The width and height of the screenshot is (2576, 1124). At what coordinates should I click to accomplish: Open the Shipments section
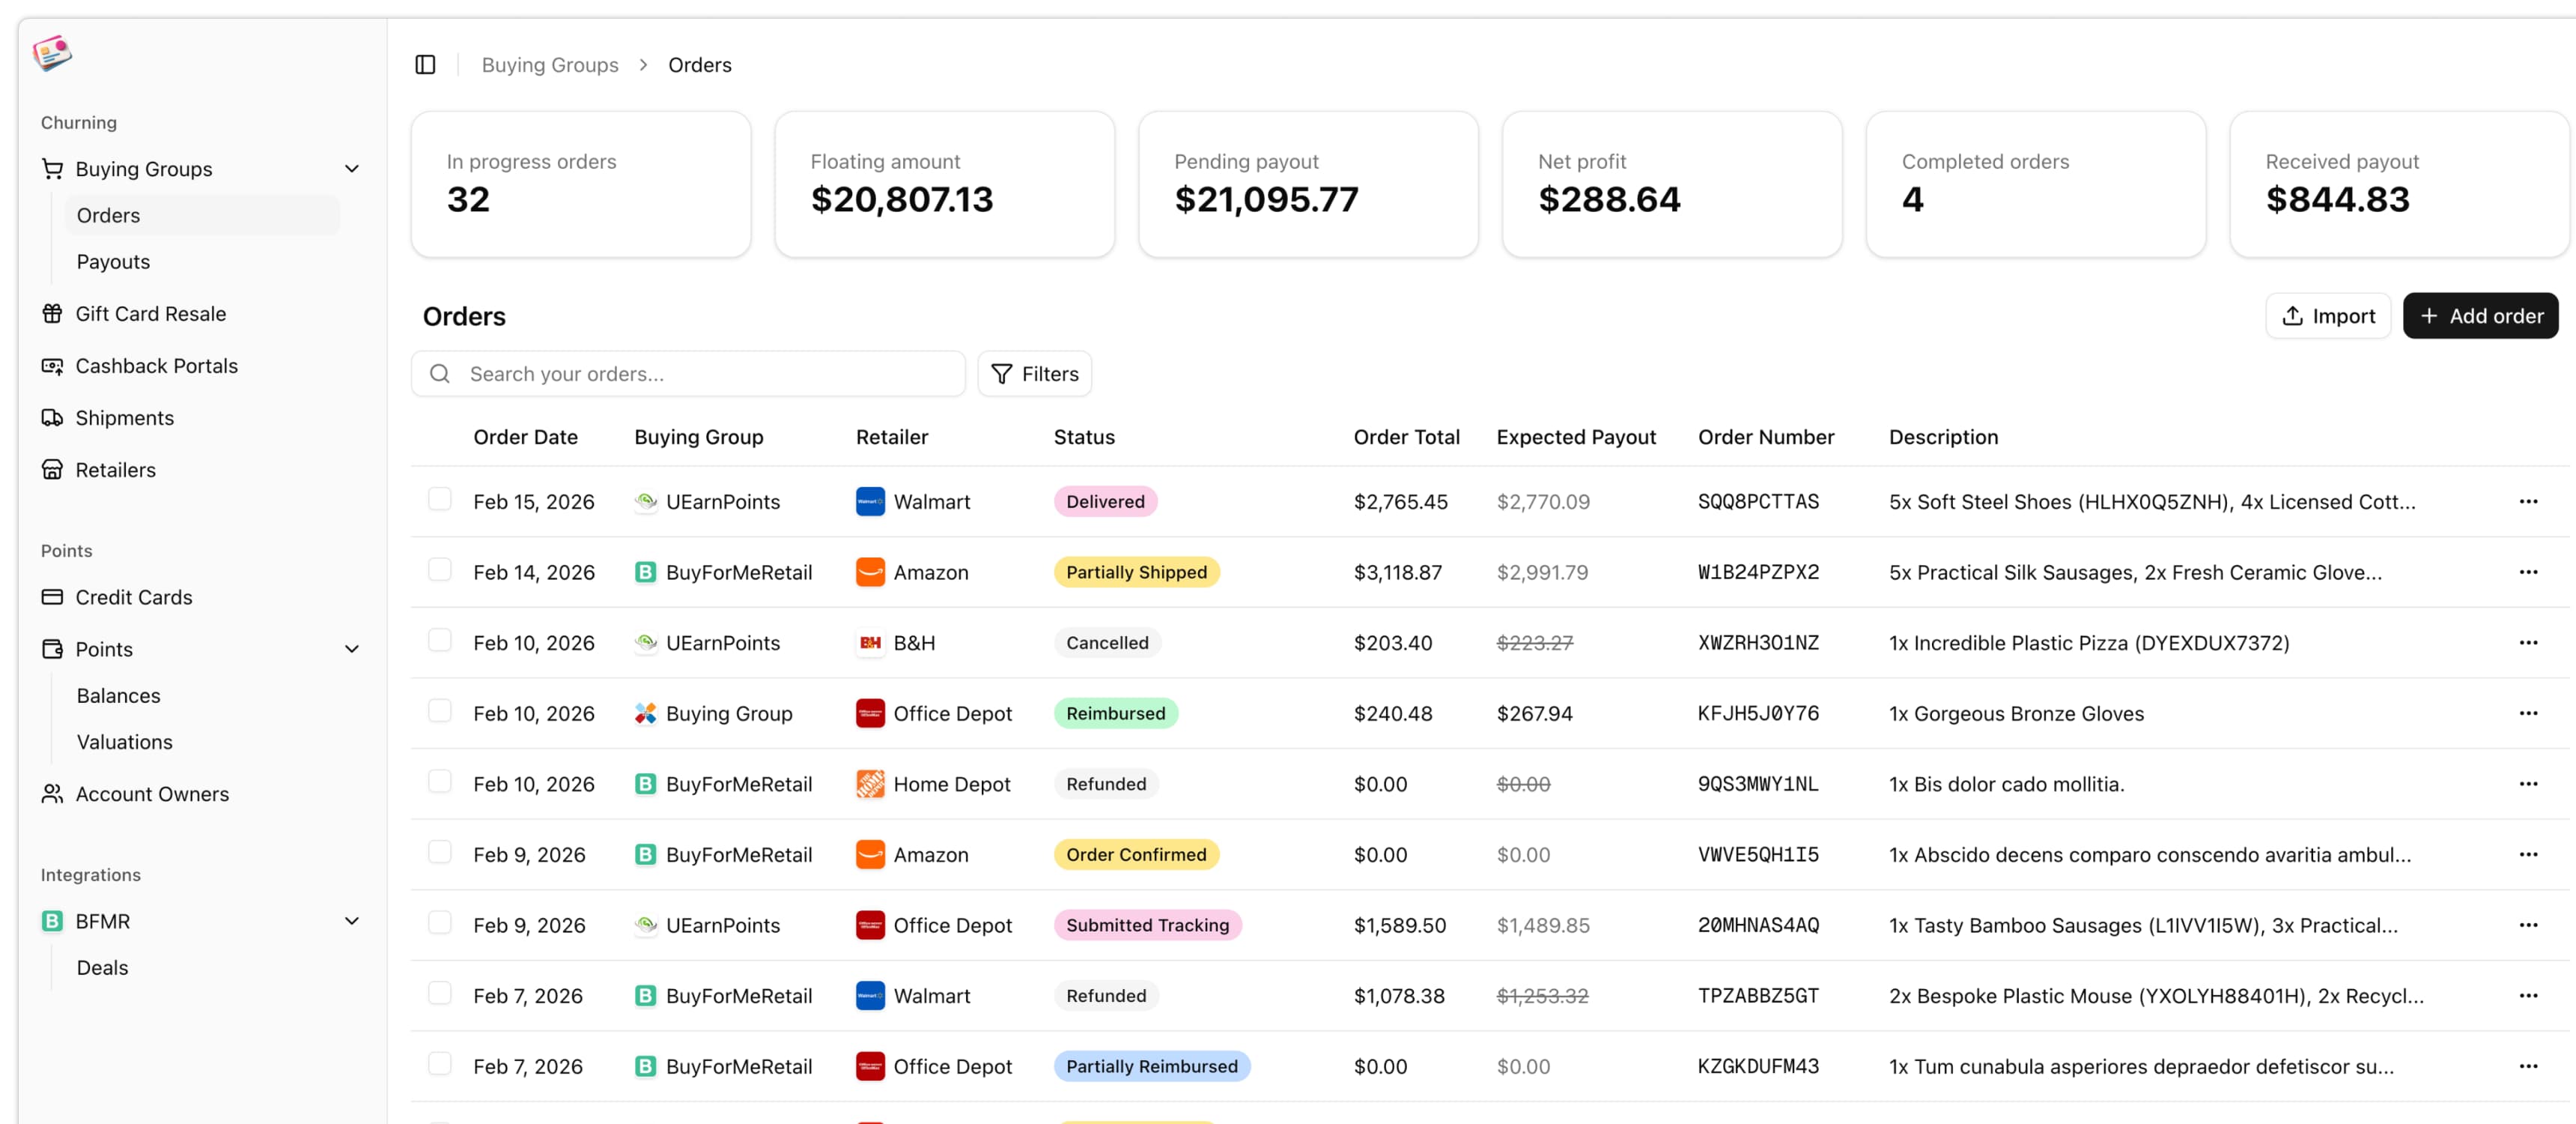coord(124,417)
